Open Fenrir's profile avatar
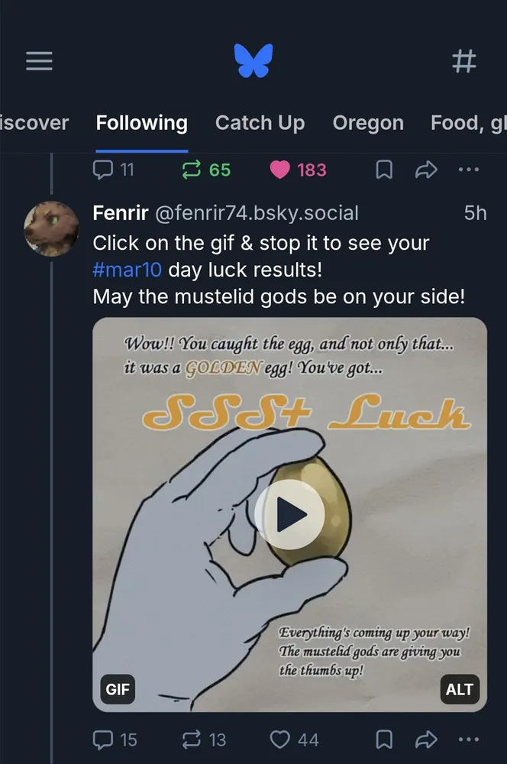Screen dimensions: 507x764 (51, 228)
